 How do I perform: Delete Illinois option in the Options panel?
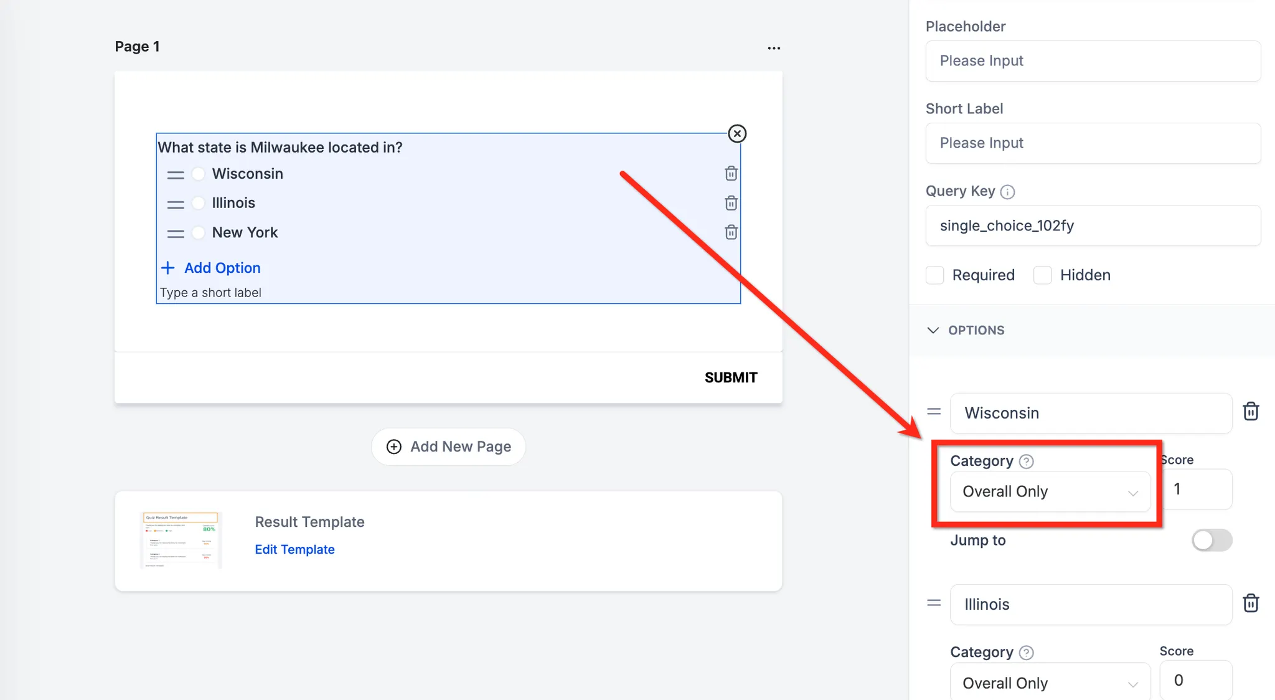[1251, 603]
